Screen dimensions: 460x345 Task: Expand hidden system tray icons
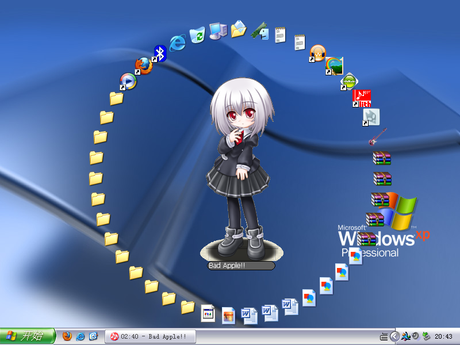(x=394, y=336)
